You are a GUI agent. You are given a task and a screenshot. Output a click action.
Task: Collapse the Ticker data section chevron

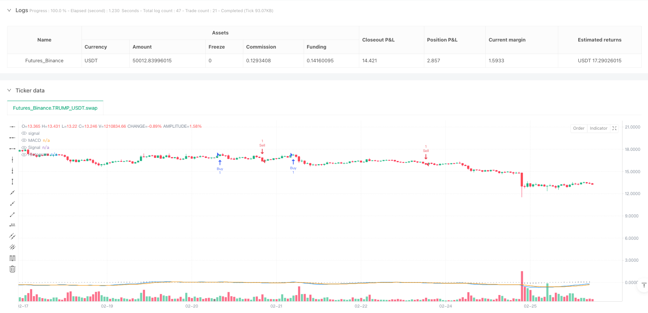[x=9, y=90]
